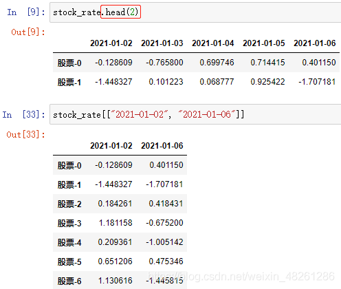Click cell value 1.181158
The image size is (341, 289).
[x=115, y=223]
